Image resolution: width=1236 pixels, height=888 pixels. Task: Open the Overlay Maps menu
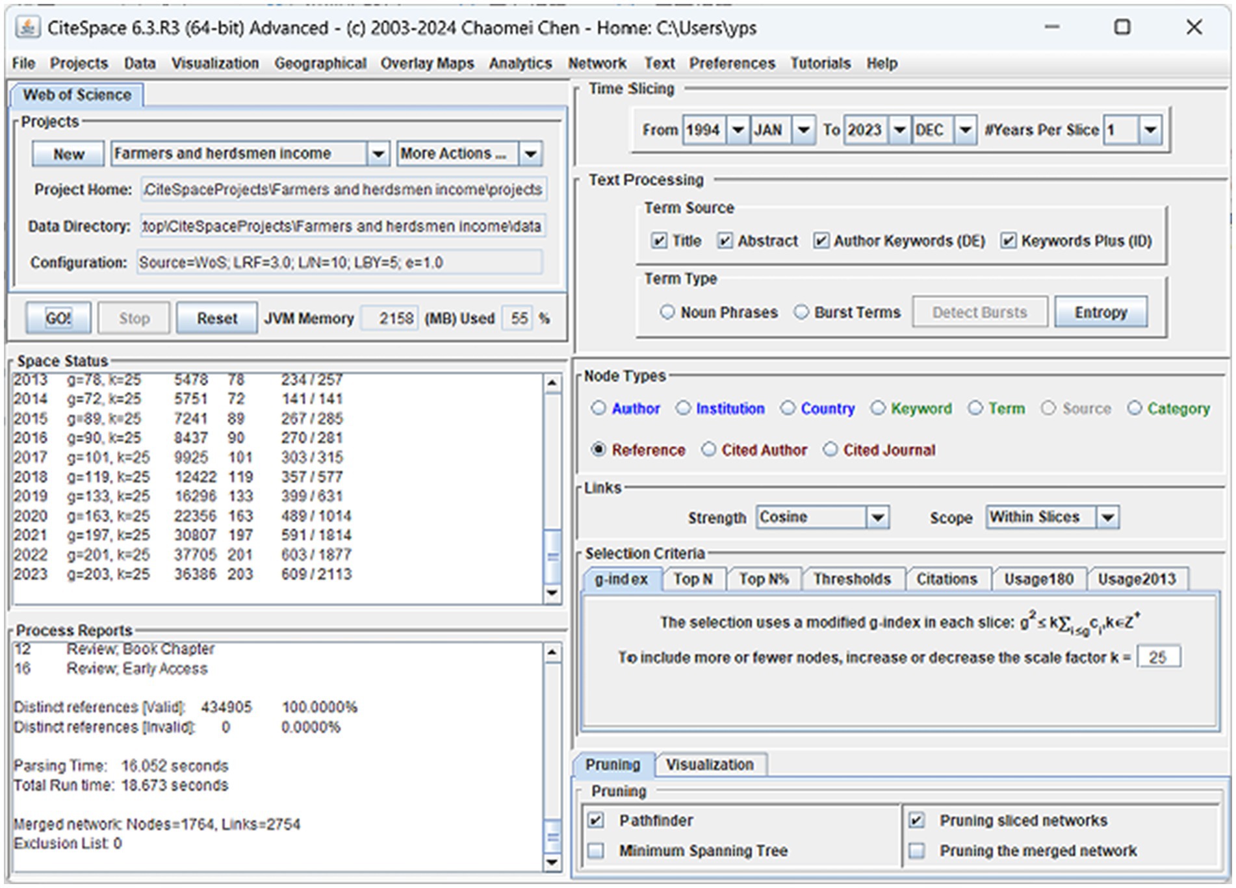point(427,64)
